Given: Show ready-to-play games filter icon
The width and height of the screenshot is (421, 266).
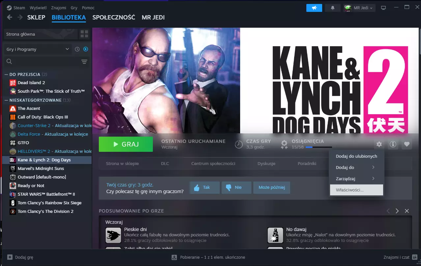Looking at the screenshot, I should pos(86,49).
